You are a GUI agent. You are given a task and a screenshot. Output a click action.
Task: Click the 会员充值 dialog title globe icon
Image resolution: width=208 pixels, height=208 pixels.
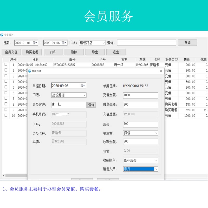pos(29,71)
